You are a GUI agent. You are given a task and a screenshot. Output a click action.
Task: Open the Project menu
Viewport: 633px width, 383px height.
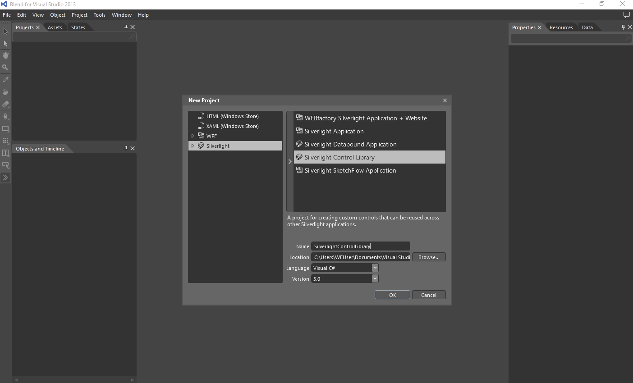pos(79,15)
